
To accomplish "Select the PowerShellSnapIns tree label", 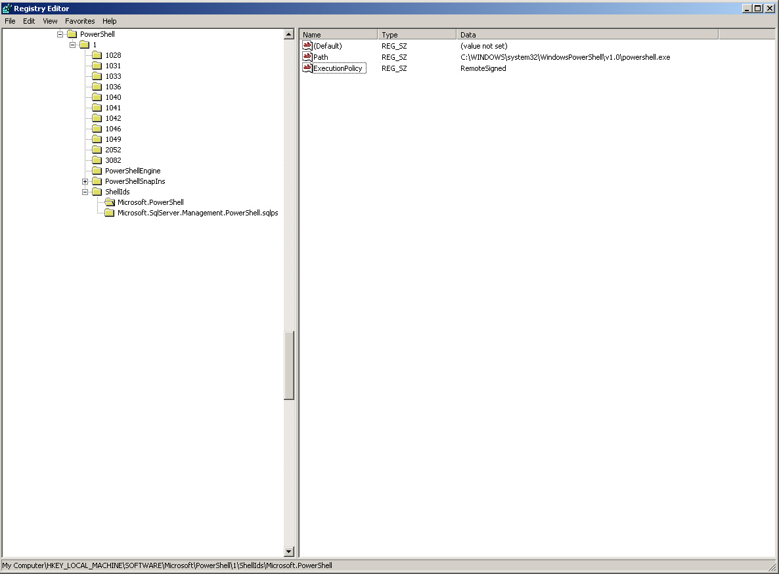I will [135, 181].
